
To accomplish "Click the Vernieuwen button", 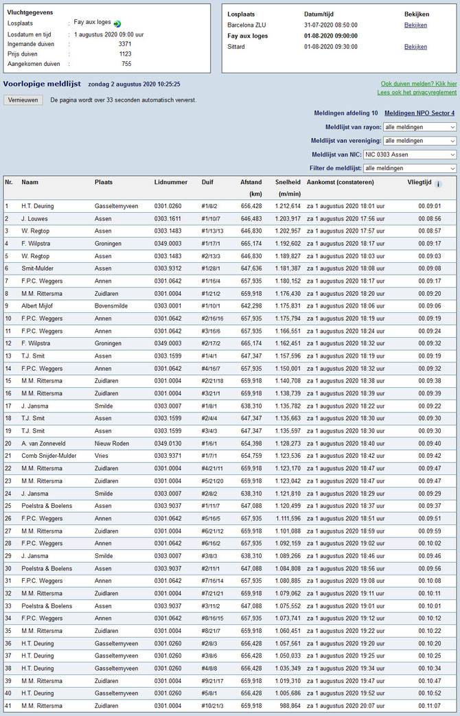I will click(23, 100).
